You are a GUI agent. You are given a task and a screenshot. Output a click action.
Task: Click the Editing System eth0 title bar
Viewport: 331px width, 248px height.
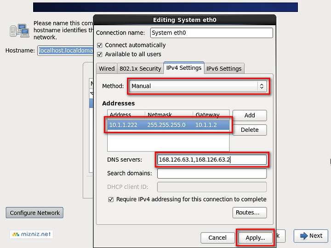coord(184,20)
